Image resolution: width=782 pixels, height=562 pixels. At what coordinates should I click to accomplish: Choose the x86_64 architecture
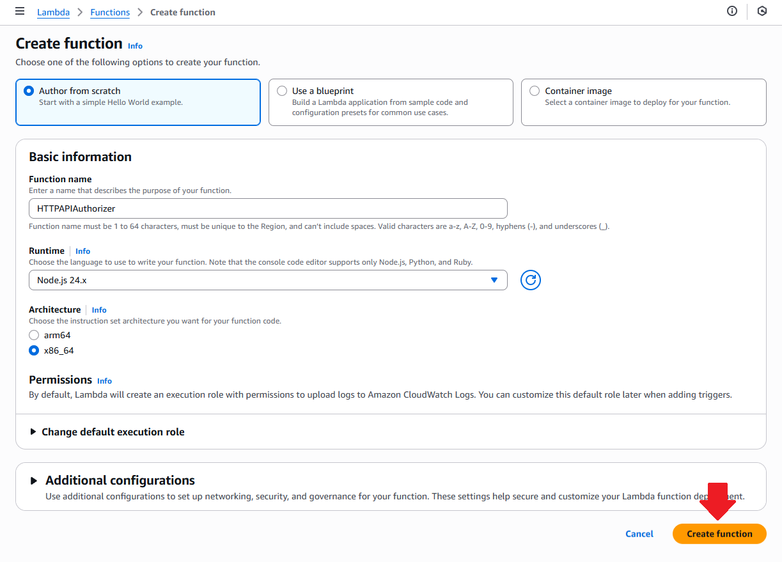pos(34,350)
